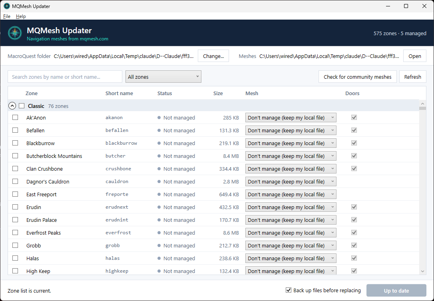Toggle Back up files before replacing

click(289, 290)
